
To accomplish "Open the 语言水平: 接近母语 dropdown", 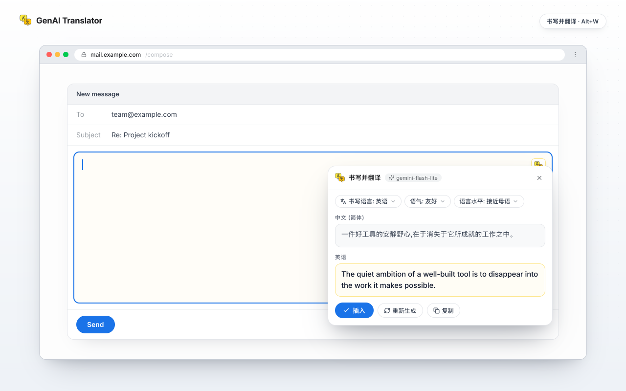I will 489,201.
